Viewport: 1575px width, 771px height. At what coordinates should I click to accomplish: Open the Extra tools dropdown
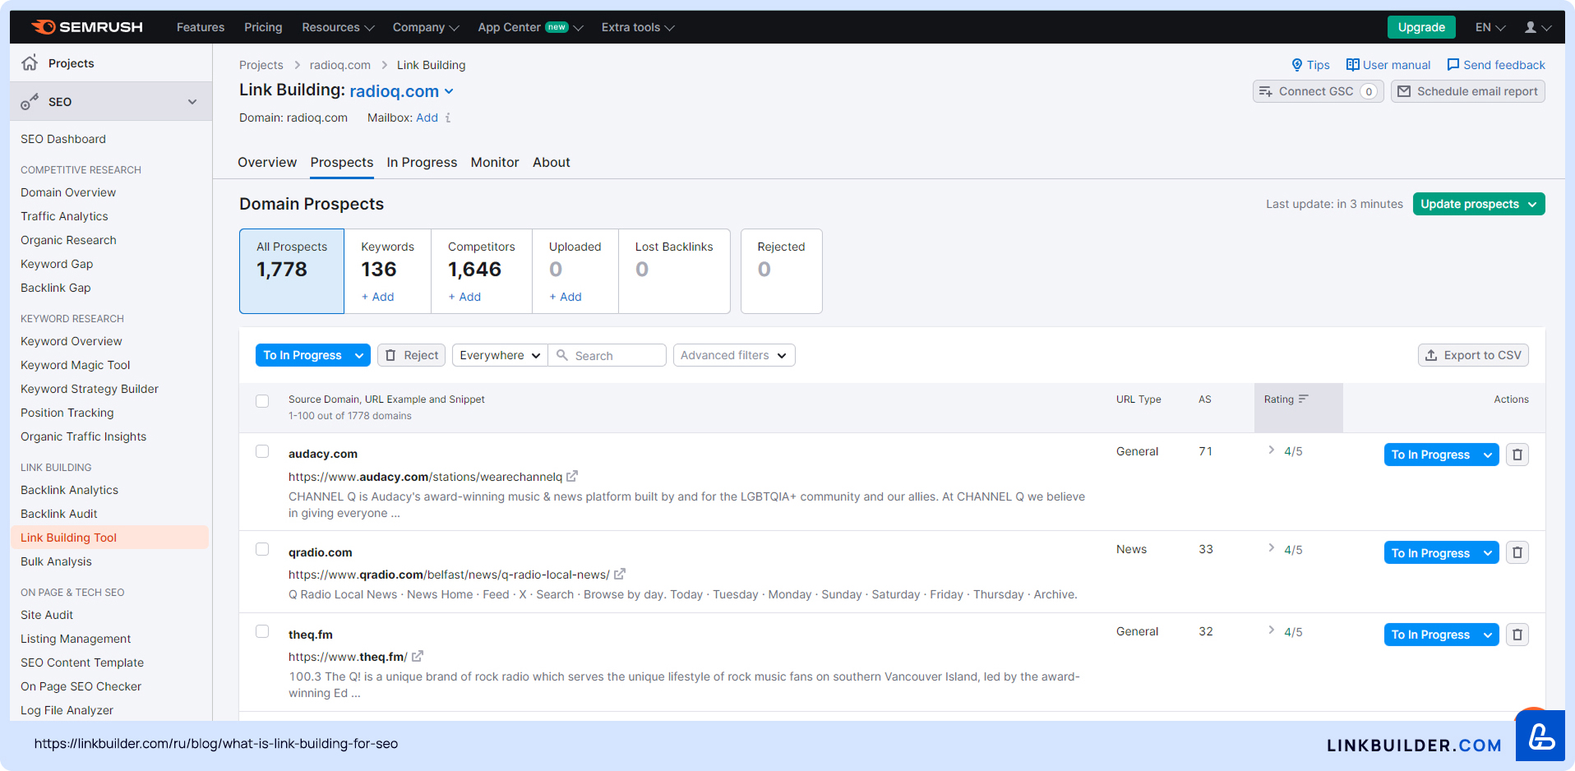(638, 27)
